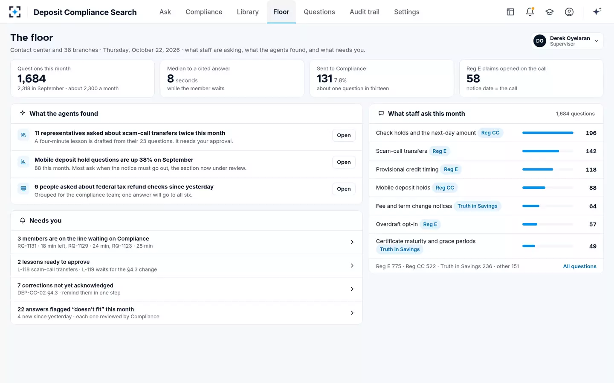The width and height of the screenshot is (614, 383).
Task: Click the Reg CC tag on Mobile deposit holds
Action: 445,188
